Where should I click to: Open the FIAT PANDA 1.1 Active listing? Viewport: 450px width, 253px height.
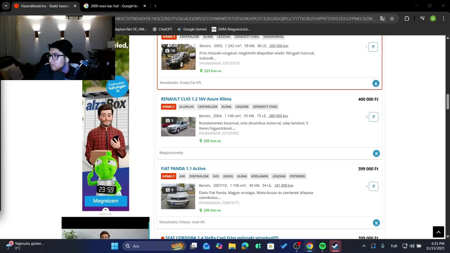[x=183, y=169]
